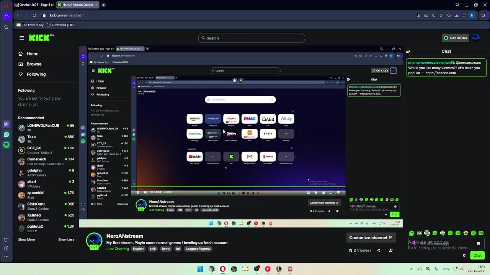Open Windows Start button on taskbar
Image resolution: width=490 pixels, height=275 pixels.
[200, 269]
